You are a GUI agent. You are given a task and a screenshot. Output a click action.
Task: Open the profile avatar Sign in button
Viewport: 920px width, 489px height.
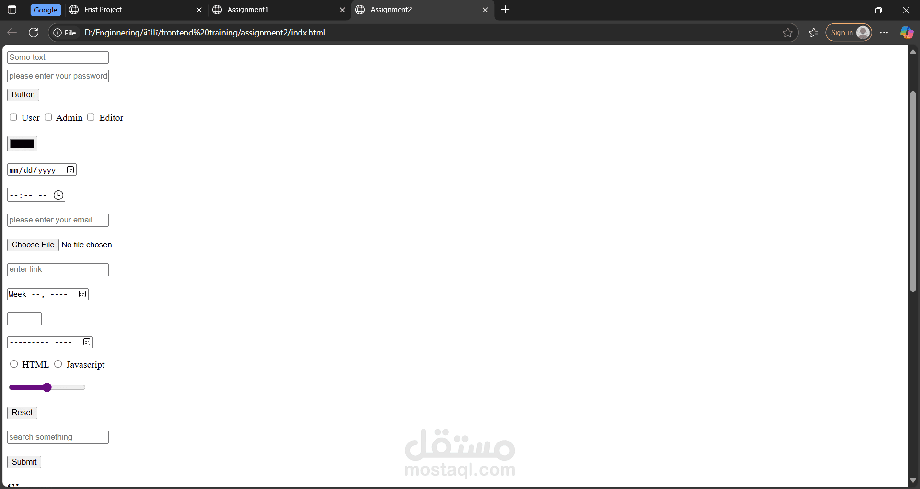tap(849, 33)
